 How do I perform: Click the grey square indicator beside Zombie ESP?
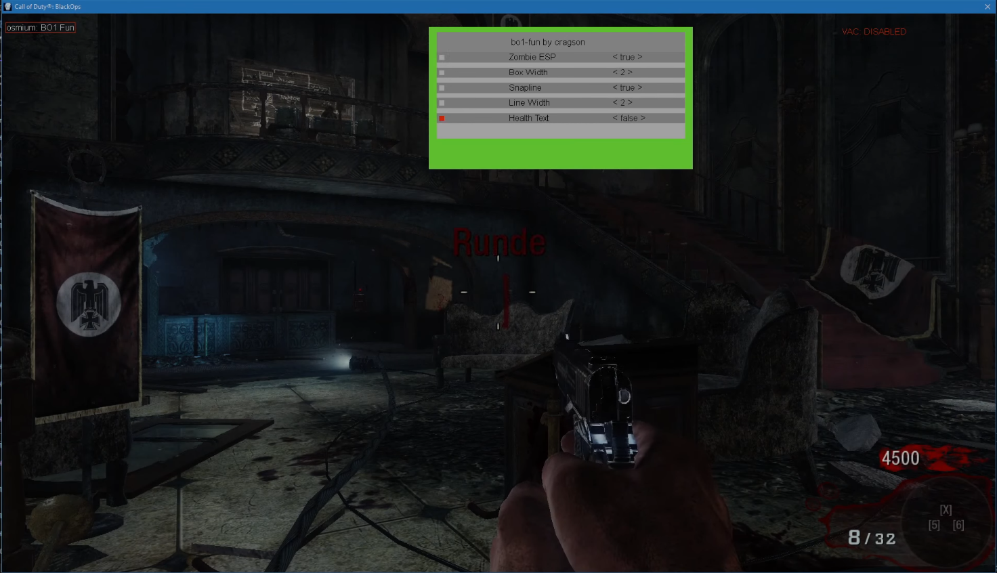442,57
